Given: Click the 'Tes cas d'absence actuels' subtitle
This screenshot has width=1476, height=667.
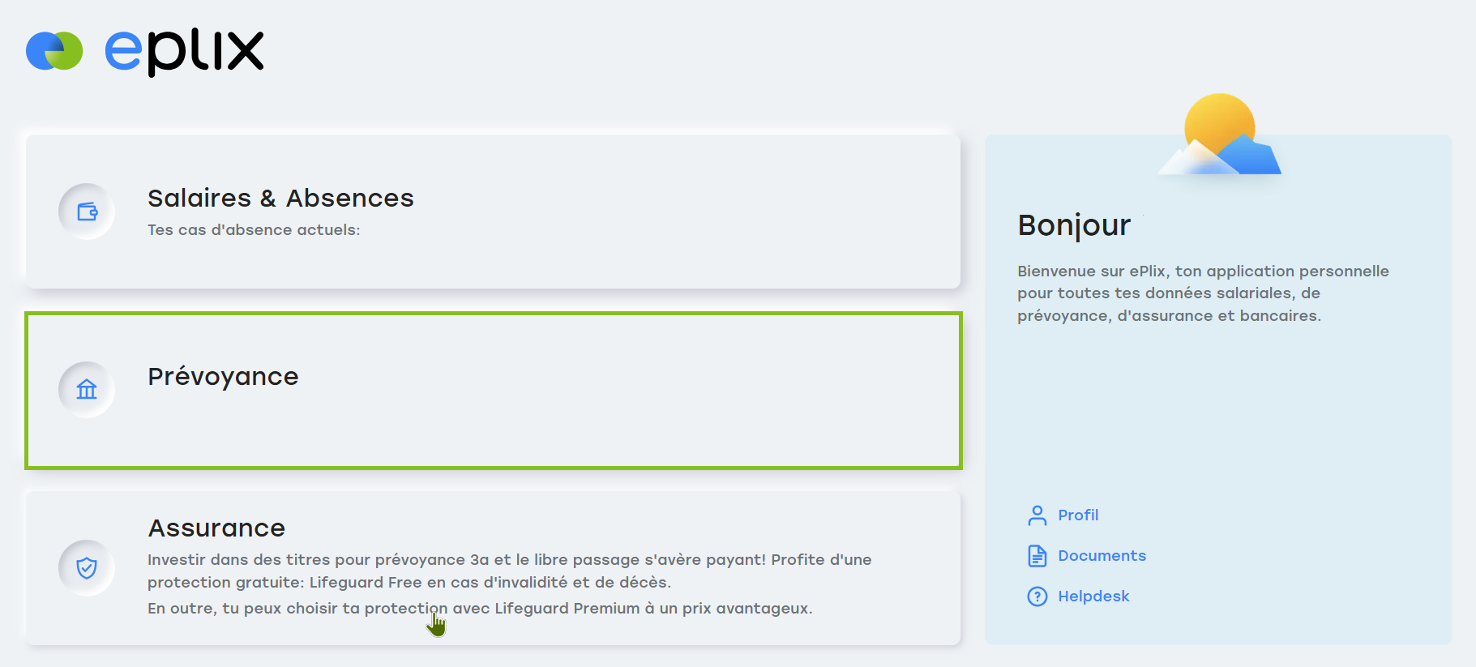Looking at the screenshot, I should pyautogui.click(x=254, y=230).
